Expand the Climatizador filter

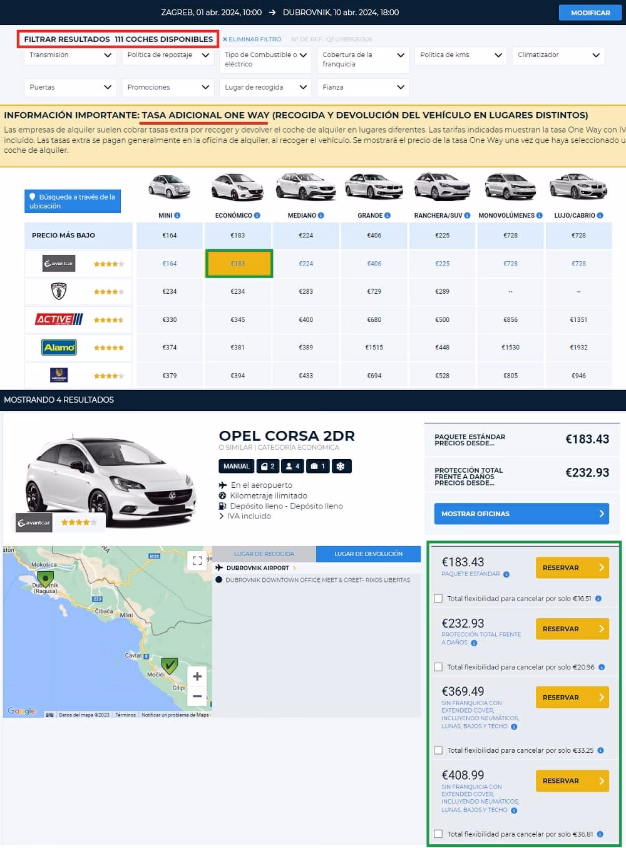(x=557, y=55)
